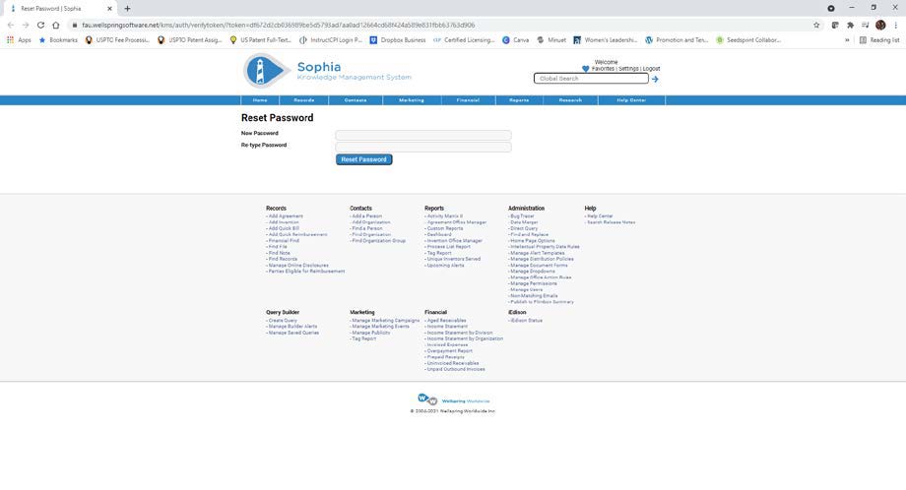Go to browser home page icon
Image resolution: width=906 pixels, height=490 pixels.
(x=56, y=25)
